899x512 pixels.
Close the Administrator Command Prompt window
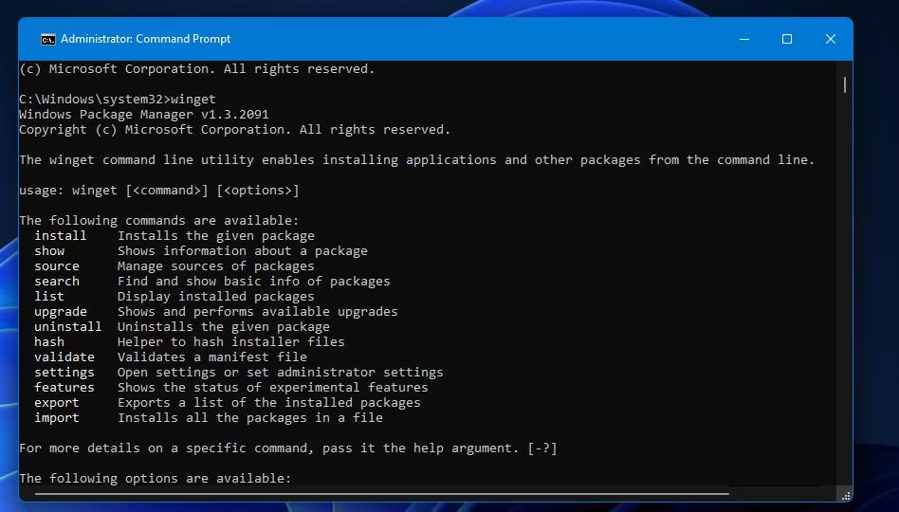[x=830, y=39]
